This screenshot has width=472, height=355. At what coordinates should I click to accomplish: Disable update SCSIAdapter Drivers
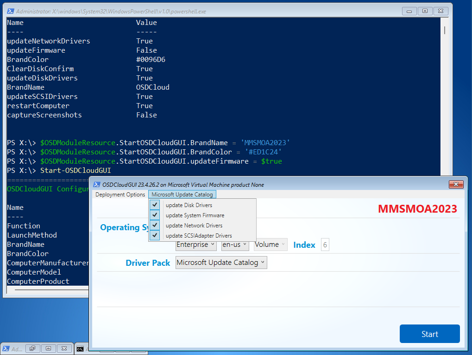[155, 235]
